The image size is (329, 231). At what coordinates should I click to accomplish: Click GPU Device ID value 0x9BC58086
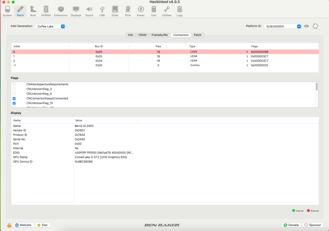tap(84, 162)
